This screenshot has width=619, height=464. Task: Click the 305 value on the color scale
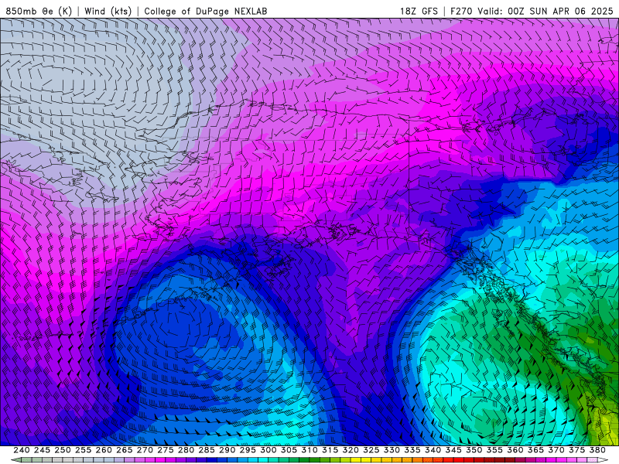(x=289, y=450)
